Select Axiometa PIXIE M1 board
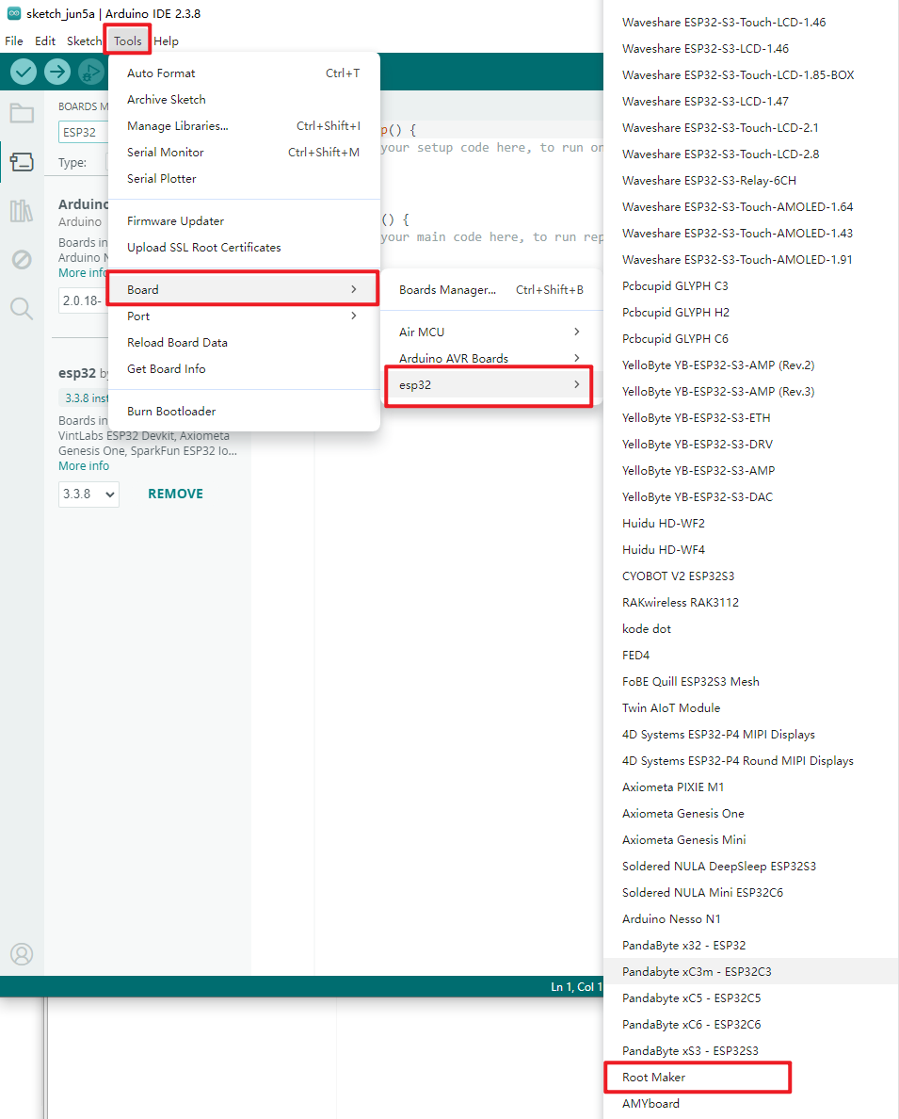The height and width of the screenshot is (1119, 899). (750, 787)
